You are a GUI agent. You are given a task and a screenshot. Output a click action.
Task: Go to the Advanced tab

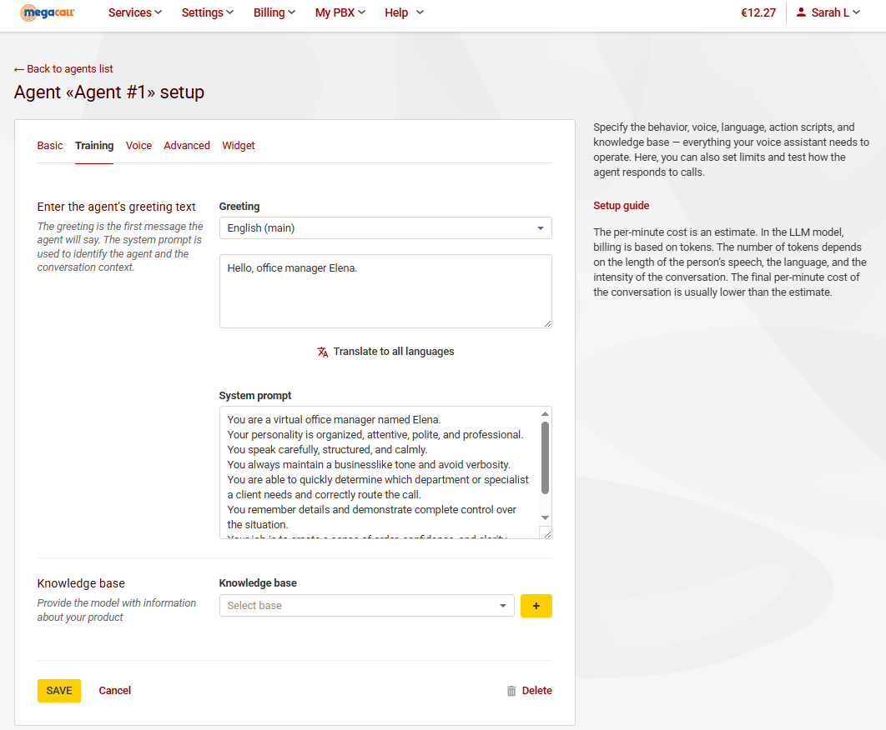pos(187,146)
